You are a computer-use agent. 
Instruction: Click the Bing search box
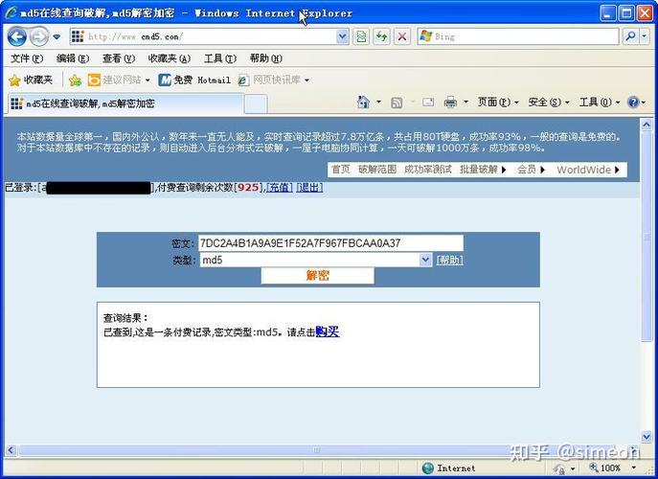click(x=518, y=37)
